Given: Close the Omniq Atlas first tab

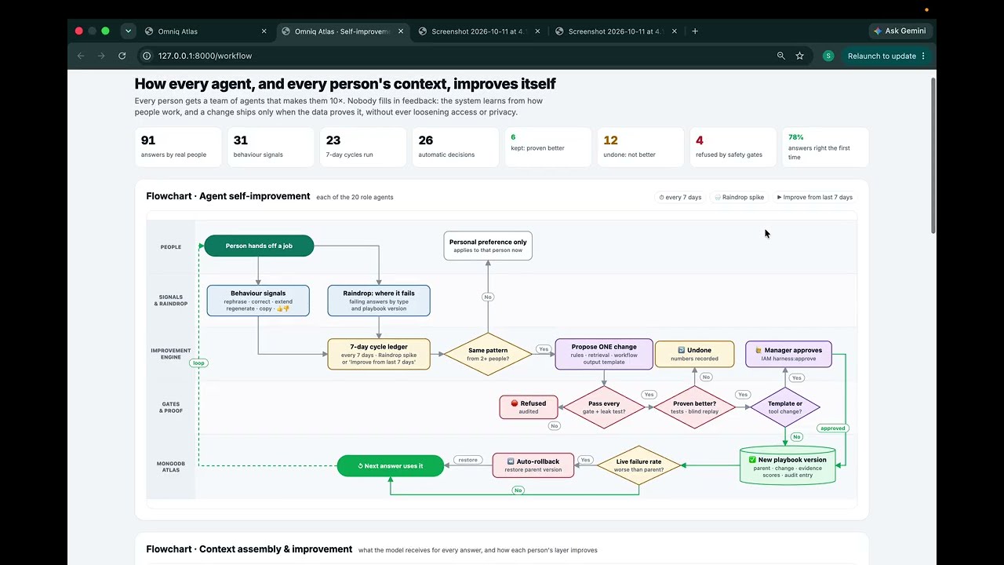Looking at the screenshot, I should tap(264, 31).
